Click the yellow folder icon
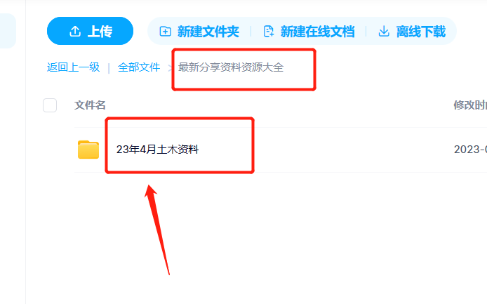This screenshot has width=487, height=304. (x=88, y=150)
